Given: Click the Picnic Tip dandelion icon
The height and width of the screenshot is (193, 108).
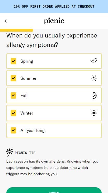Looking at the screenshot, I should coord(9,152).
